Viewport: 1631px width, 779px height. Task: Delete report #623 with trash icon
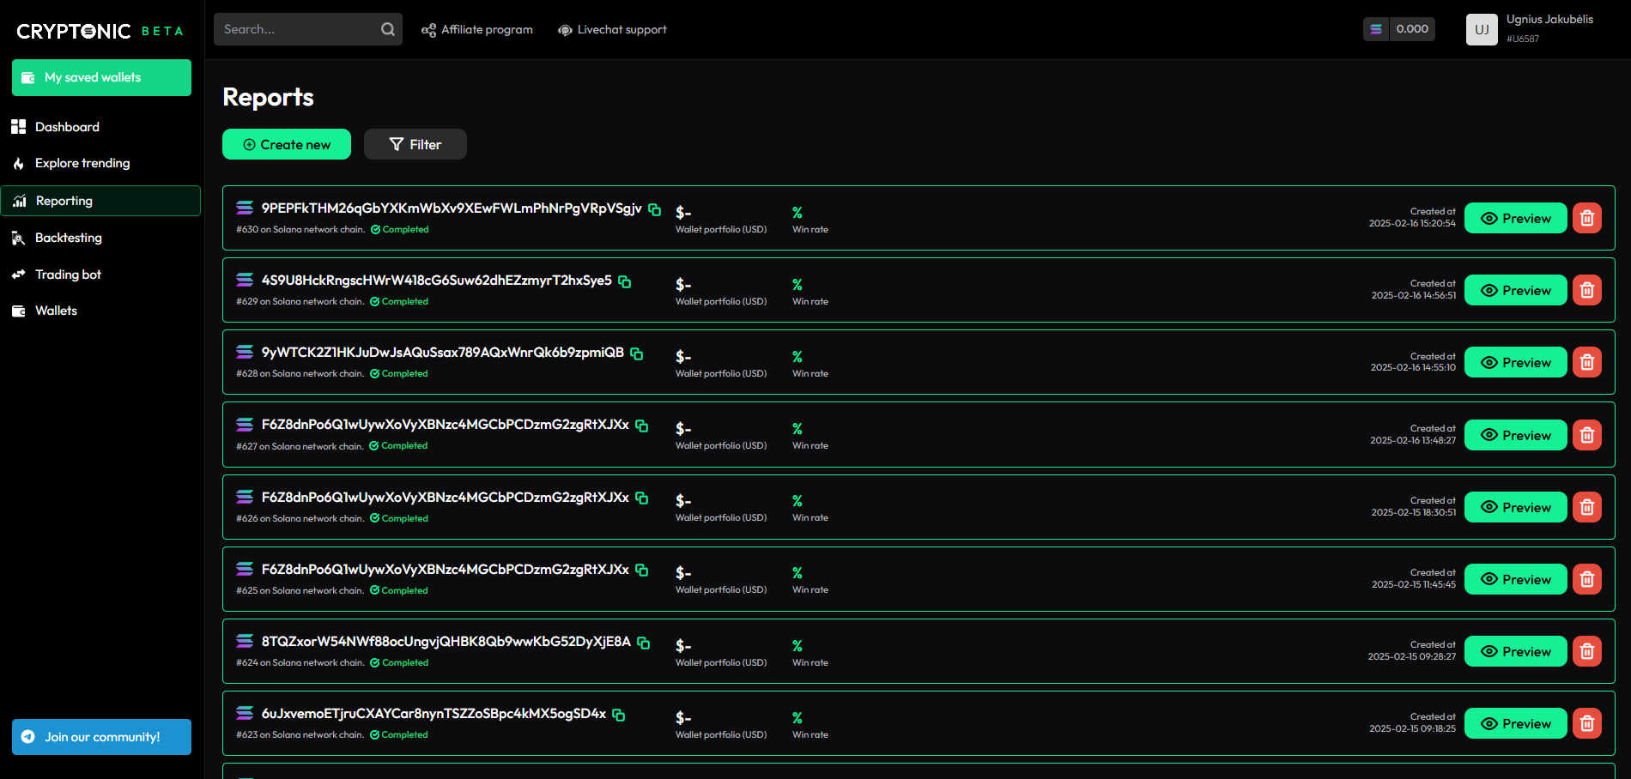(x=1587, y=723)
